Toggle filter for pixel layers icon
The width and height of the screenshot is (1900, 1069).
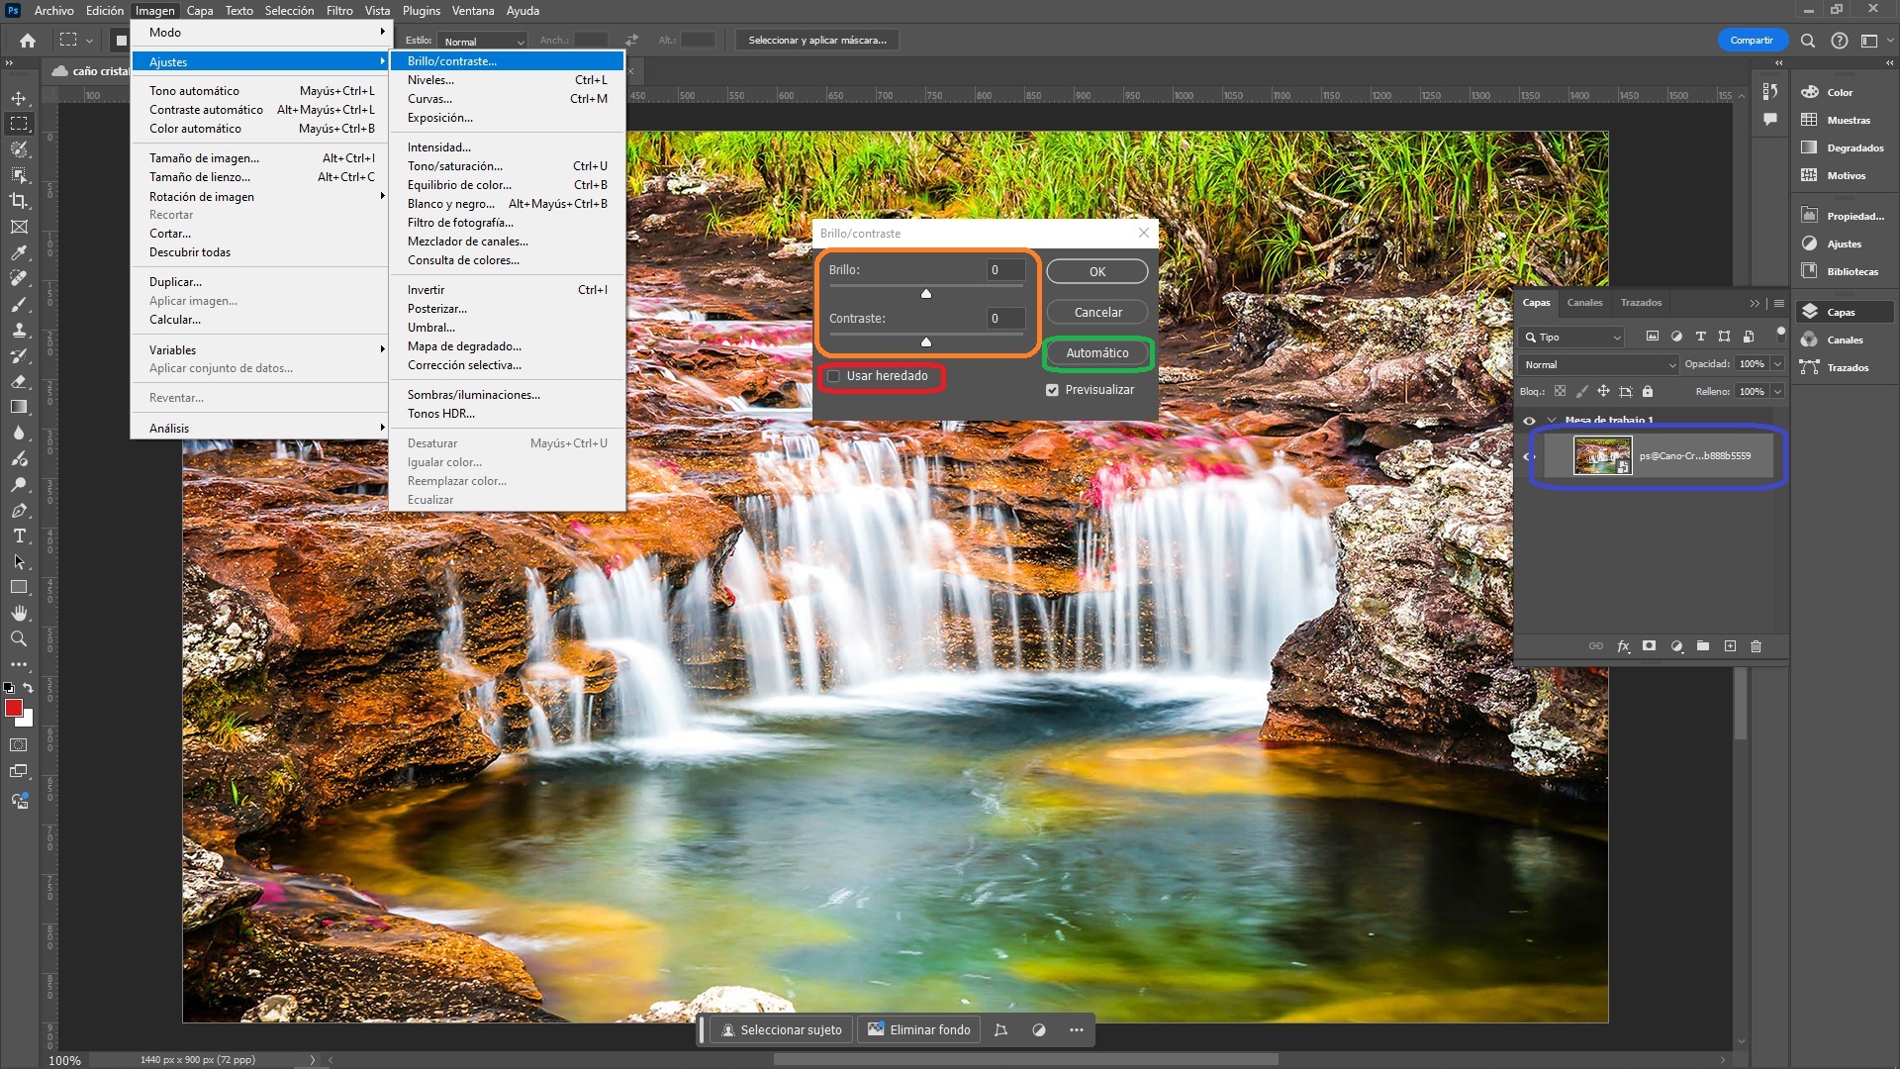coord(1652,337)
